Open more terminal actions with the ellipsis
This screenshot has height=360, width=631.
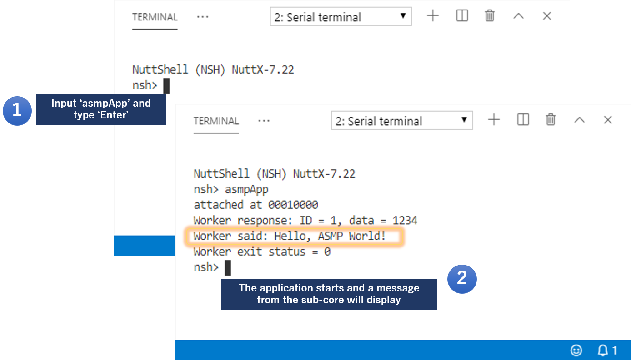[x=264, y=120]
